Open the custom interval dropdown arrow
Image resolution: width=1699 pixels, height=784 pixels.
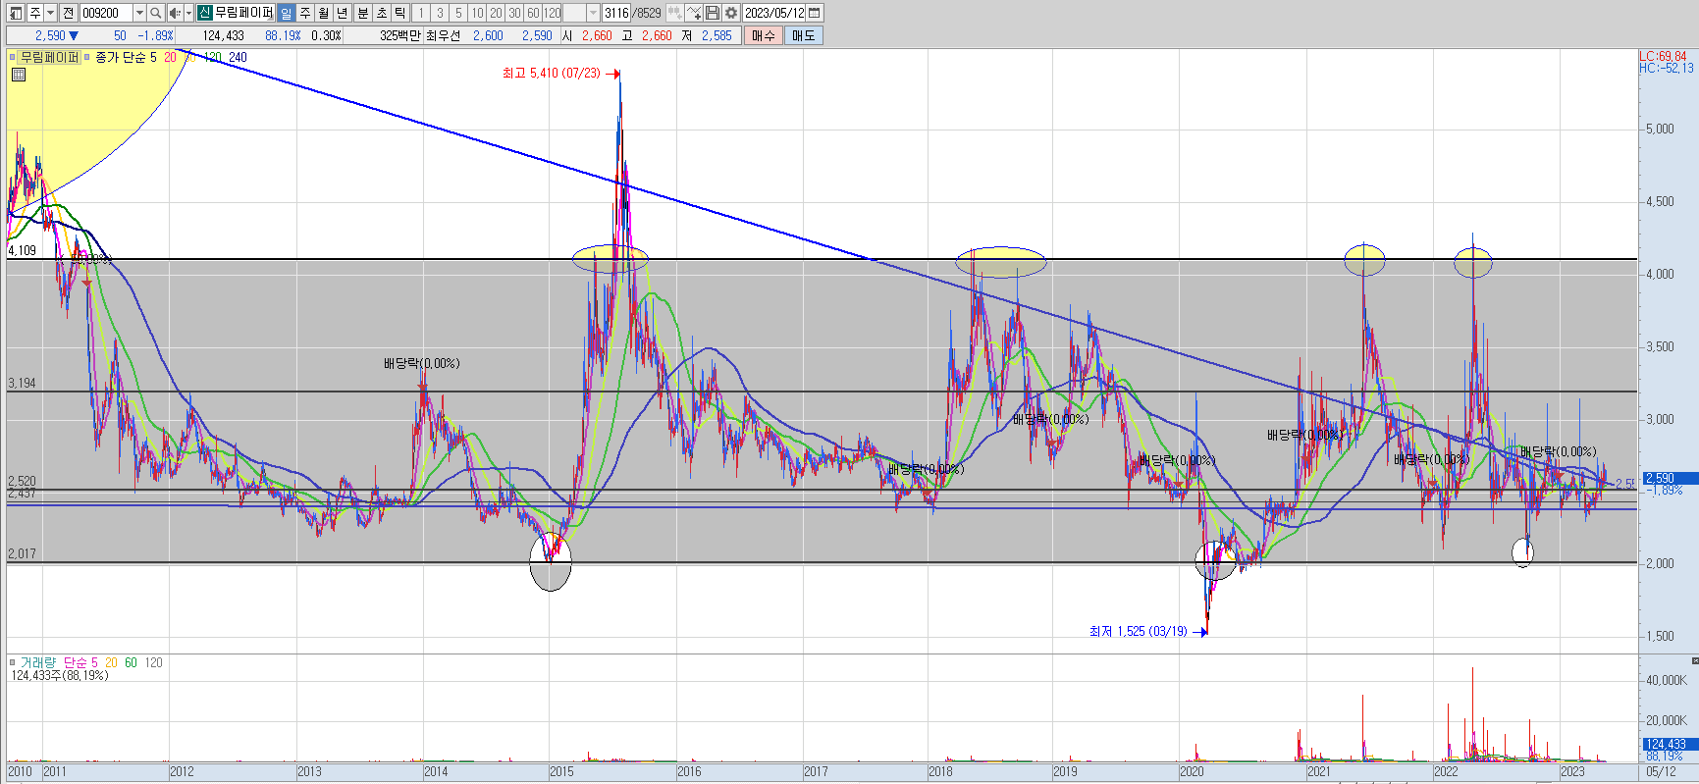pyautogui.click(x=593, y=13)
